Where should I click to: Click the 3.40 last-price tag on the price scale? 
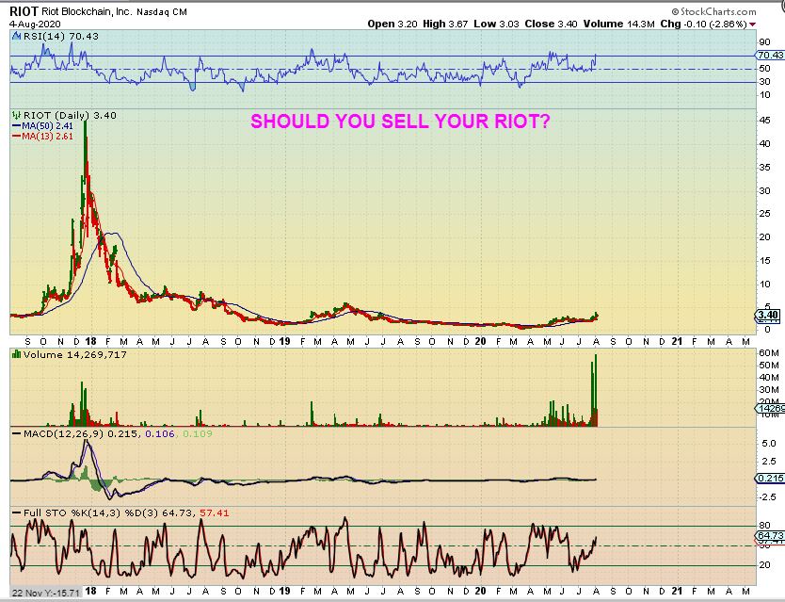(x=767, y=316)
